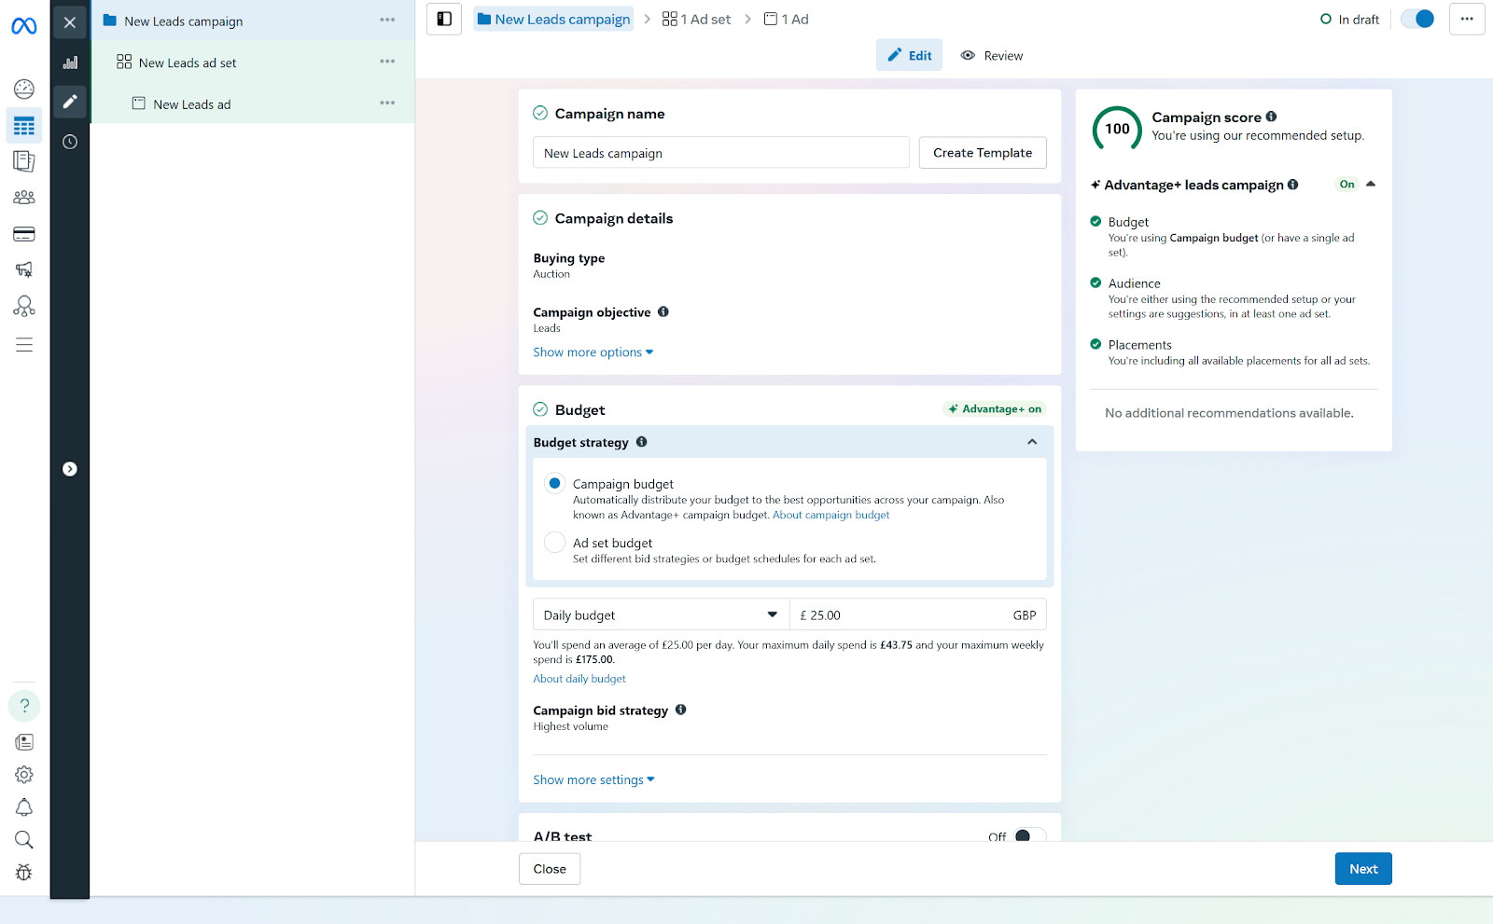This screenshot has width=1493, height=924.
Task: Go to New Leads campaign breadcrumb
Action: click(553, 19)
